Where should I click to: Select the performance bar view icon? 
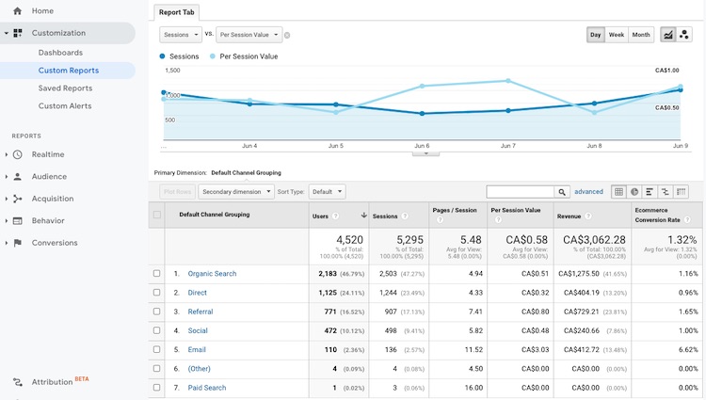(x=650, y=192)
